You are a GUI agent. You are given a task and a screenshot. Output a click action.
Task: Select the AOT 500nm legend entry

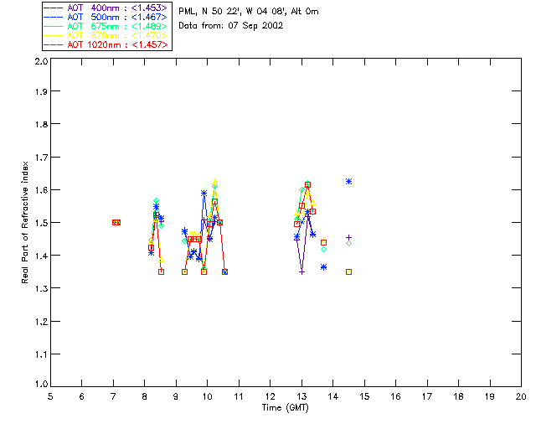107,16
